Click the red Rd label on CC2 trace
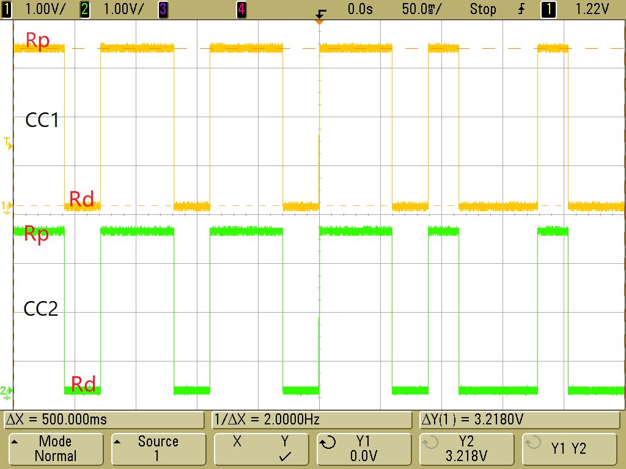The width and height of the screenshot is (626, 469). click(83, 384)
